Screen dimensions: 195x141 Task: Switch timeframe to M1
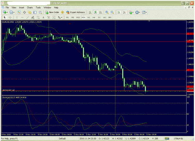pos(67,17)
